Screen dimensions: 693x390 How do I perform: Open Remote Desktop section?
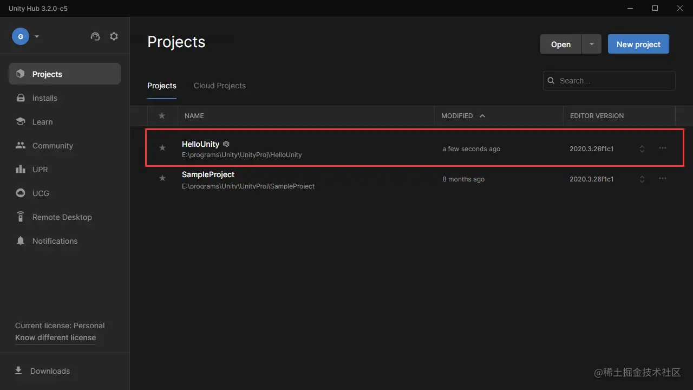click(64, 217)
